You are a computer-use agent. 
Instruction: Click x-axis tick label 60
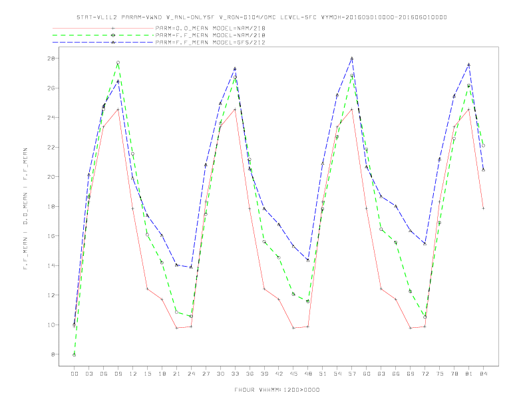pos(367,374)
